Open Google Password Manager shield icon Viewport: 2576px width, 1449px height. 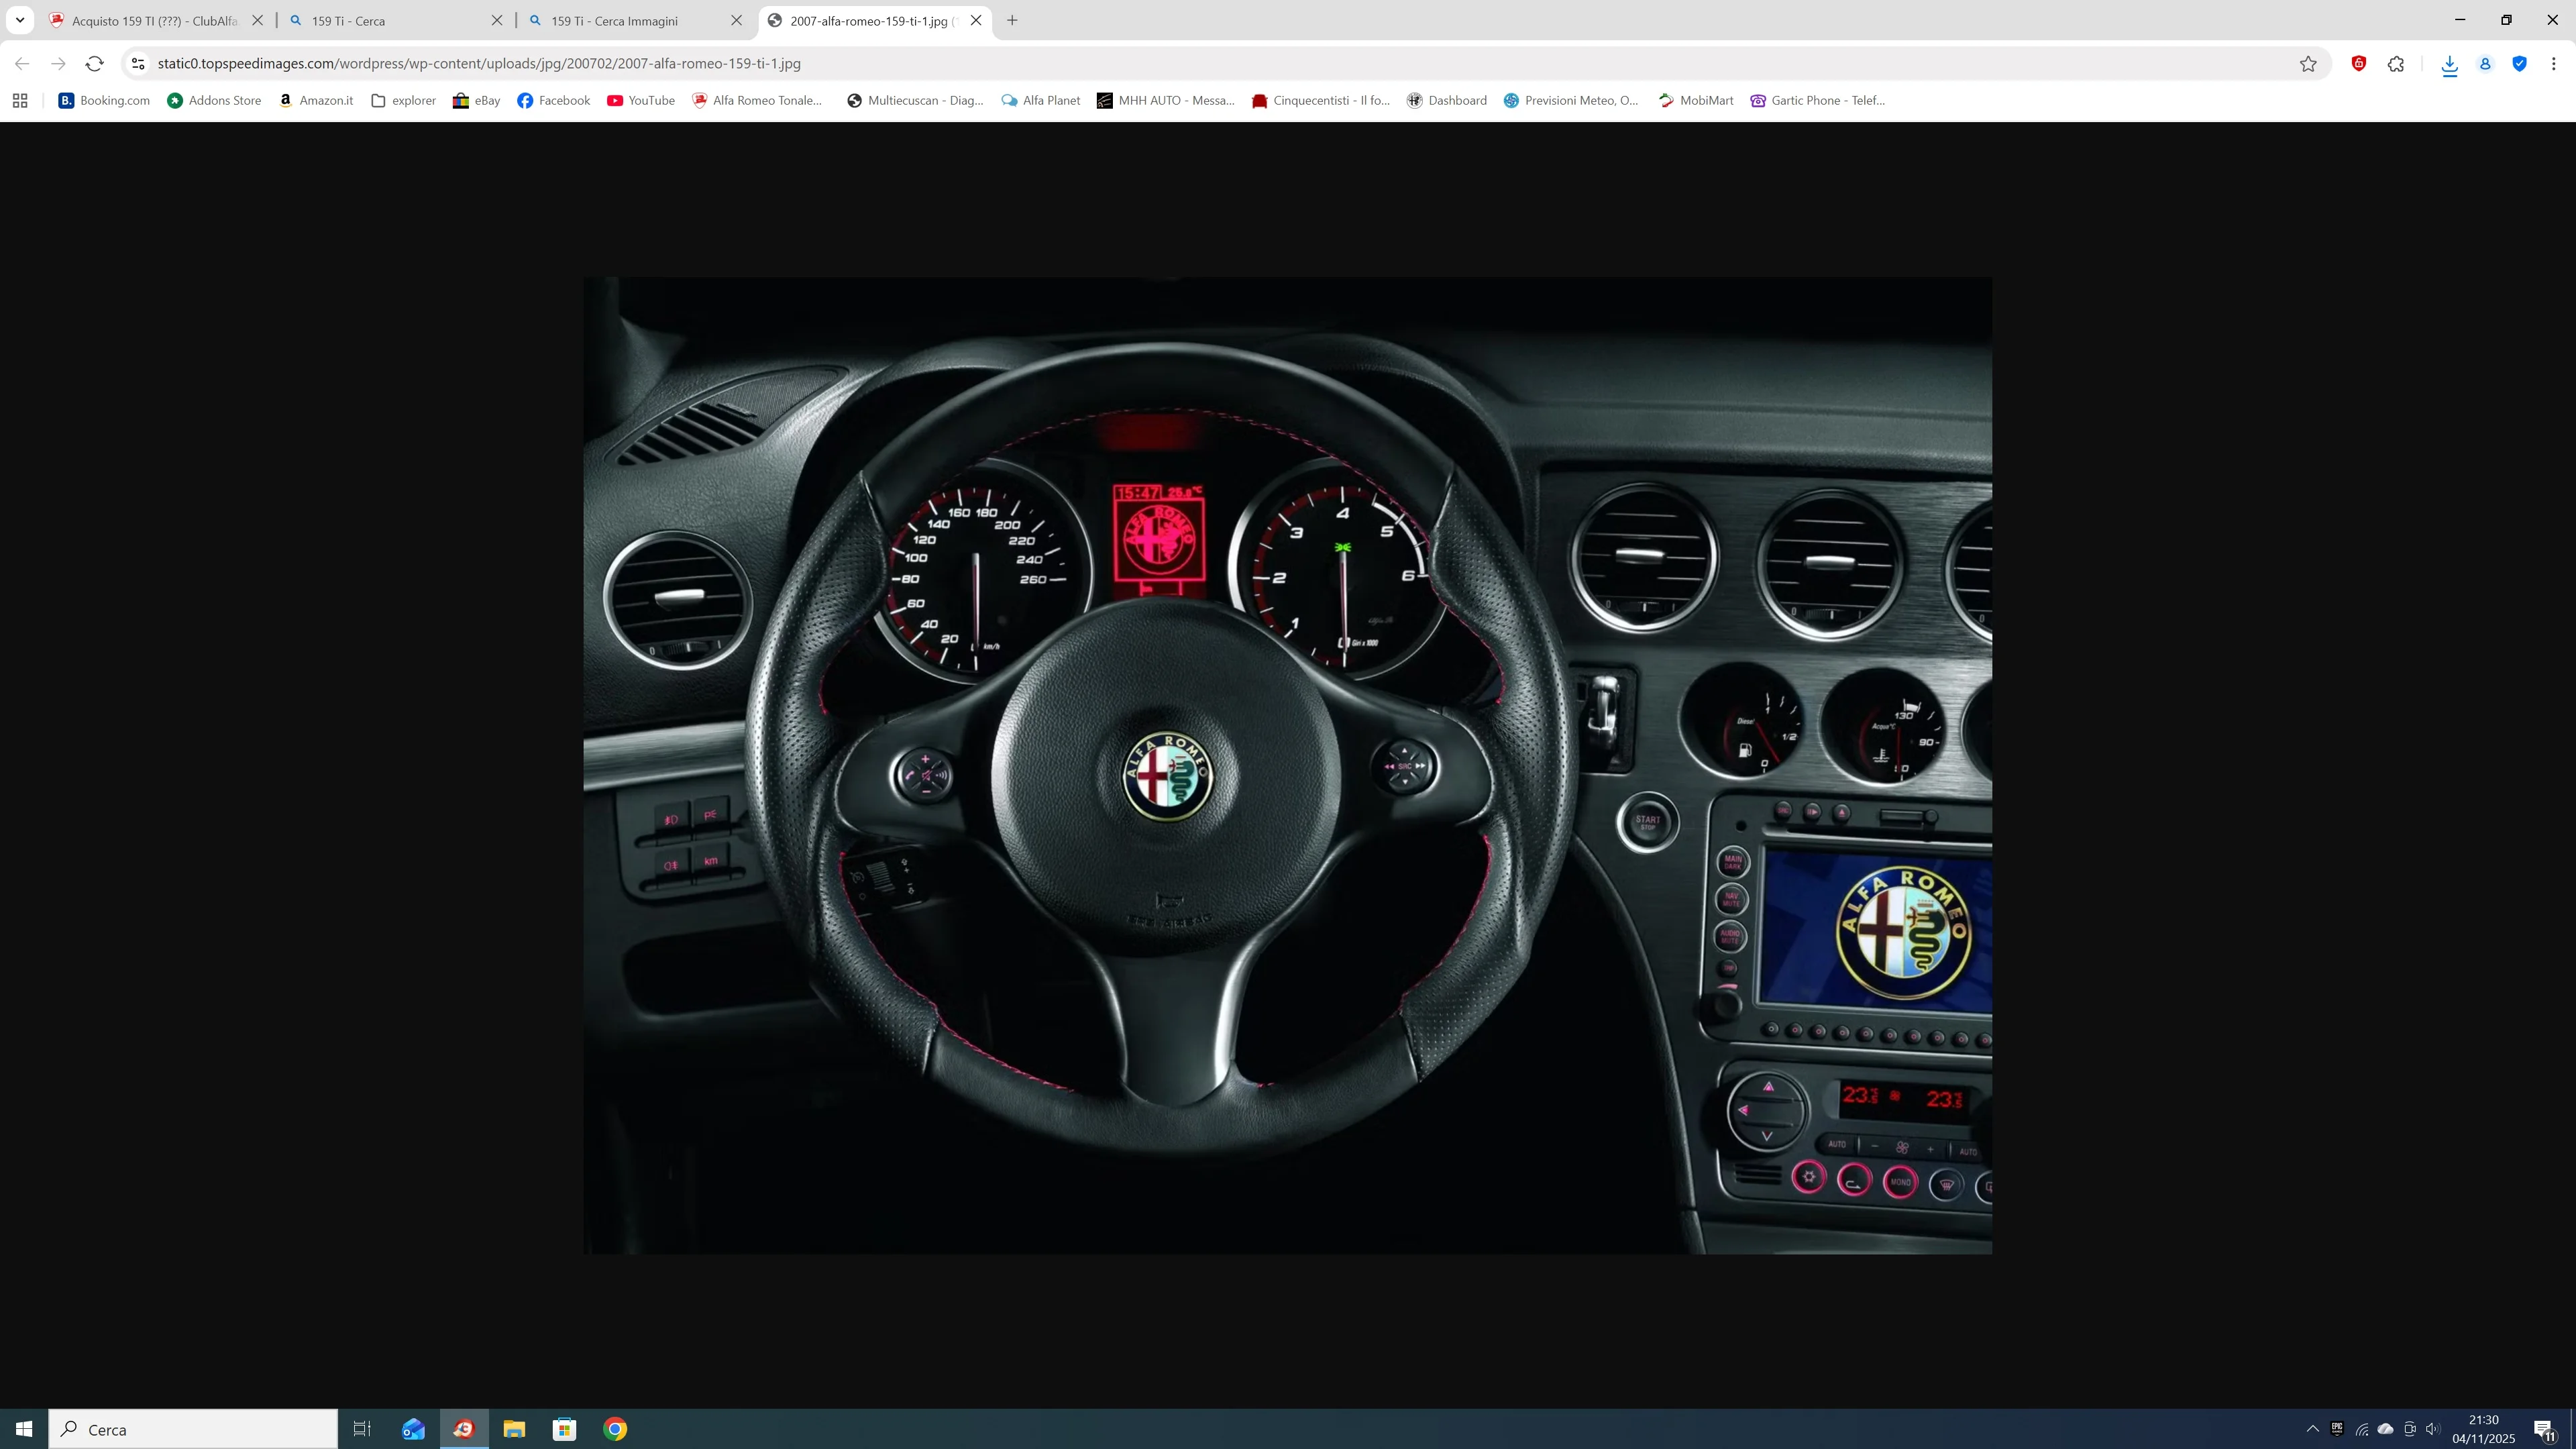coord(2520,64)
